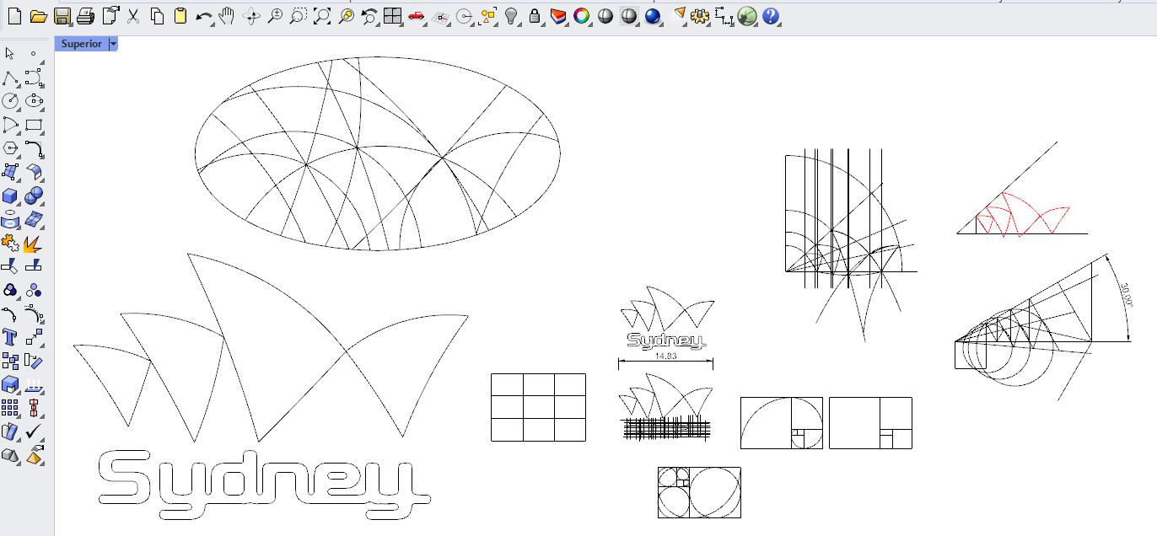Click the Split tool icon

(x=34, y=265)
